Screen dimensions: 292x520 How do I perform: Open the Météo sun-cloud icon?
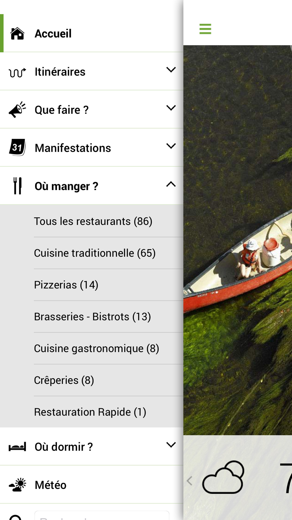pos(18,485)
